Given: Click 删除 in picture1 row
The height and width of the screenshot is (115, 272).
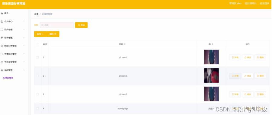Looking at the screenshot, I should 260,57.
